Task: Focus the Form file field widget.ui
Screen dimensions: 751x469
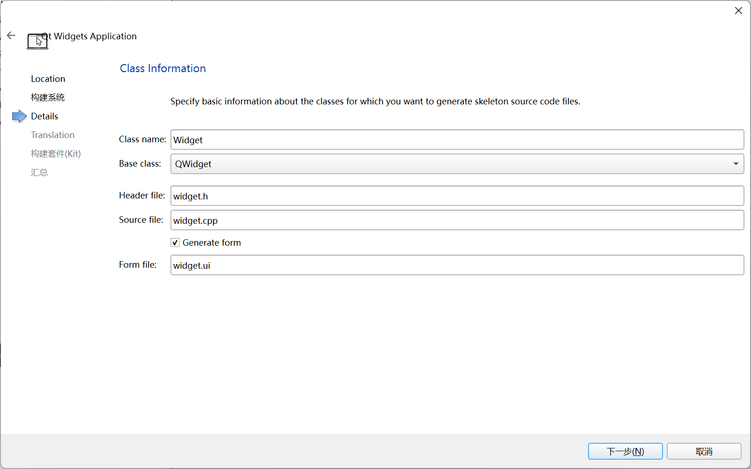Action: [x=457, y=265]
